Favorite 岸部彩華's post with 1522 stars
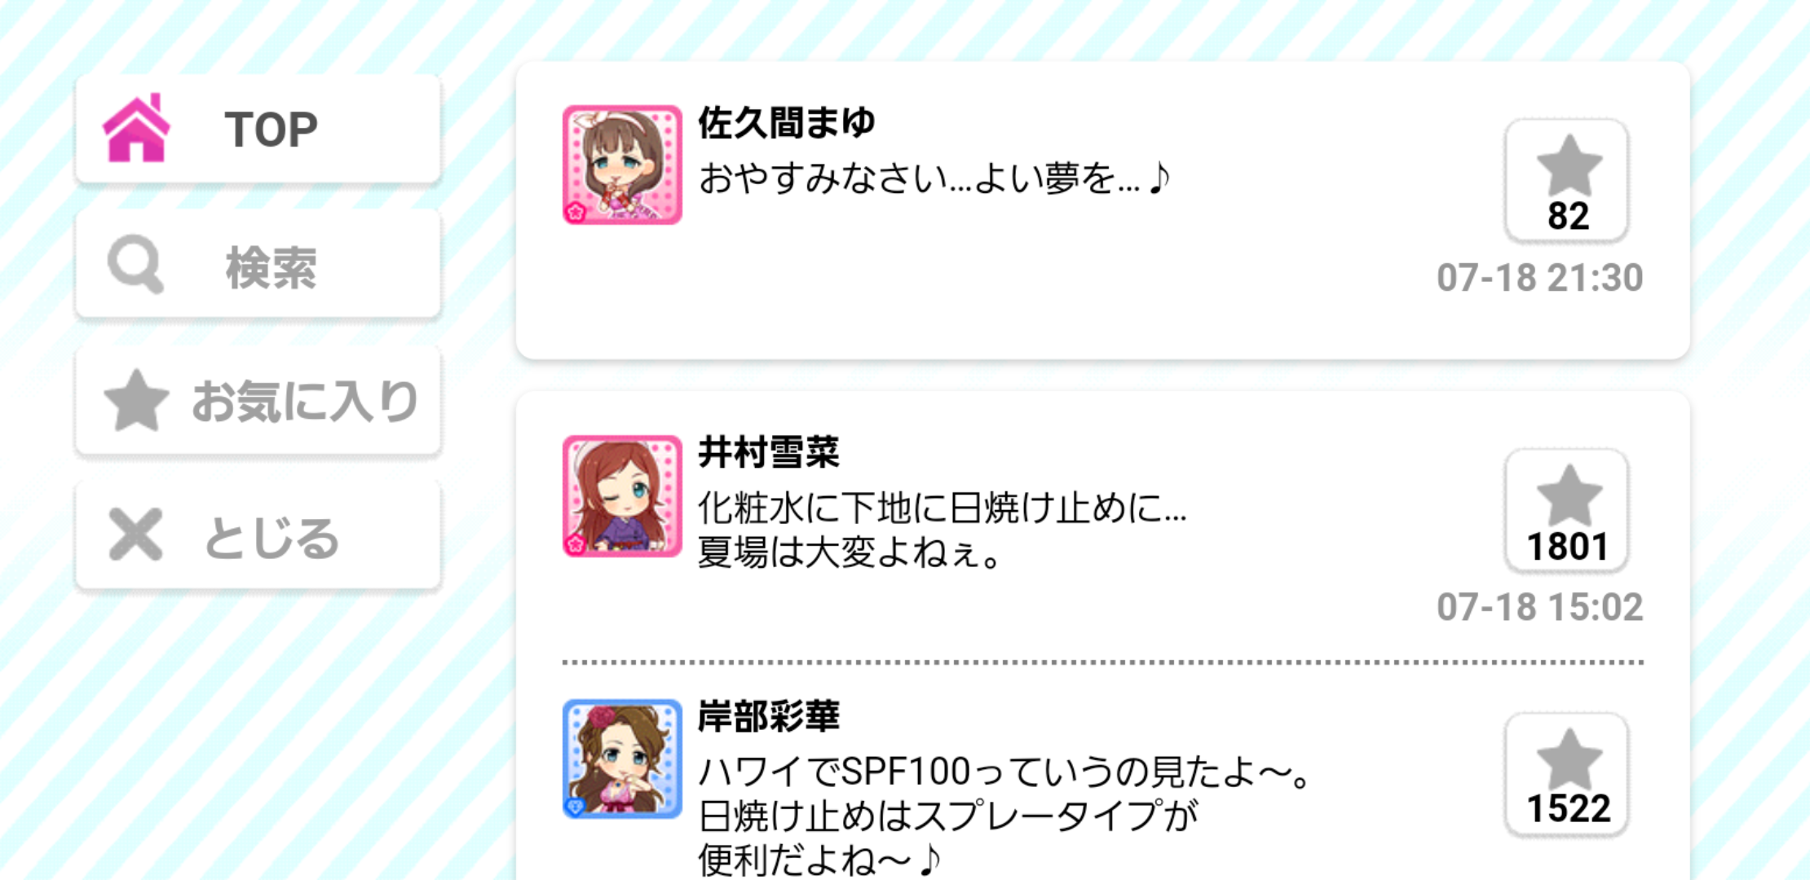The image size is (1810, 880). pos(1566,774)
